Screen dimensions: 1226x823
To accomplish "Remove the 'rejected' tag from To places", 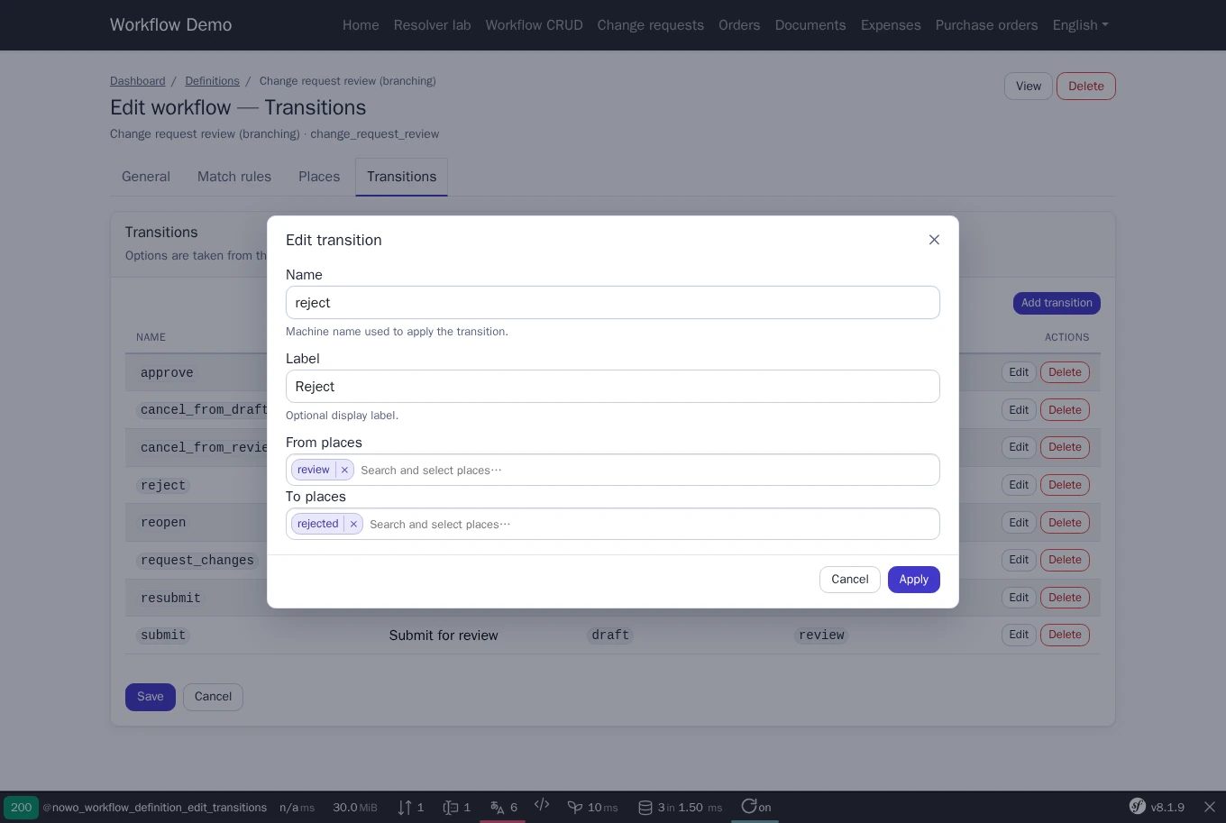I will [x=353, y=524].
